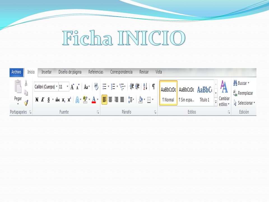
Task: Toggle Align Left (highlighted) button
Action: tap(105, 99)
